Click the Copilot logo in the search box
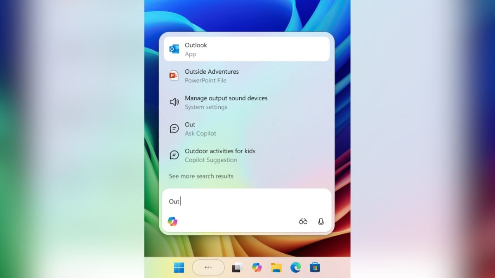The height and width of the screenshot is (278, 495). tap(173, 222)
